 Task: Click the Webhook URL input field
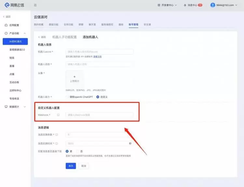[x=99, y=115]
